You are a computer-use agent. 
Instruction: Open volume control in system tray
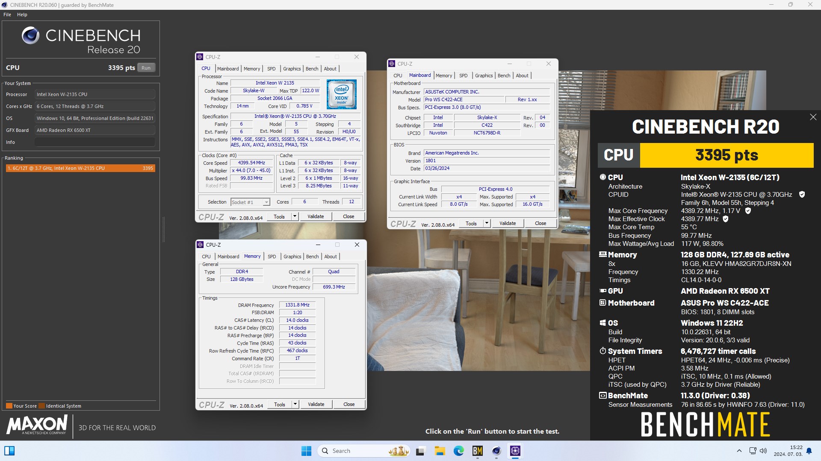click(763, 451)
